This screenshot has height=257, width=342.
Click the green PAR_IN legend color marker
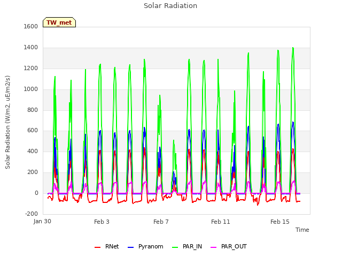tap(175, 247)
